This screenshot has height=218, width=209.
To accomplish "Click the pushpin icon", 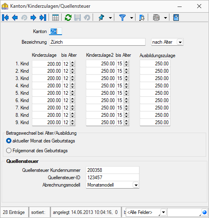I will pos(101,18).
